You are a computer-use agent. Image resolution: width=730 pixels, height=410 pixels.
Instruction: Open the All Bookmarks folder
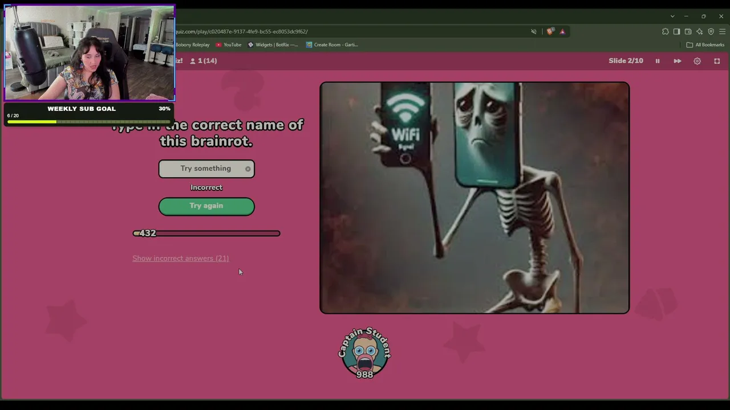pos(705,44)
